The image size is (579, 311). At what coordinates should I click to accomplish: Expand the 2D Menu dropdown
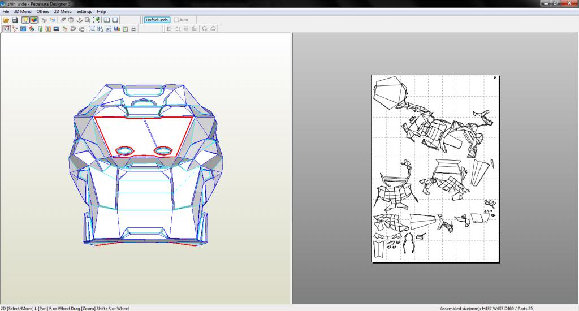point(62,11)
